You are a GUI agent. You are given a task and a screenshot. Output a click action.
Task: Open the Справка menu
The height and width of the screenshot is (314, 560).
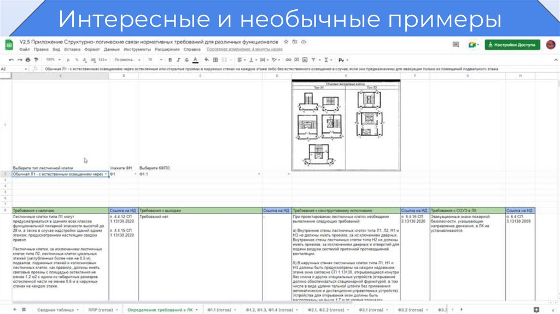pos(192,50)
